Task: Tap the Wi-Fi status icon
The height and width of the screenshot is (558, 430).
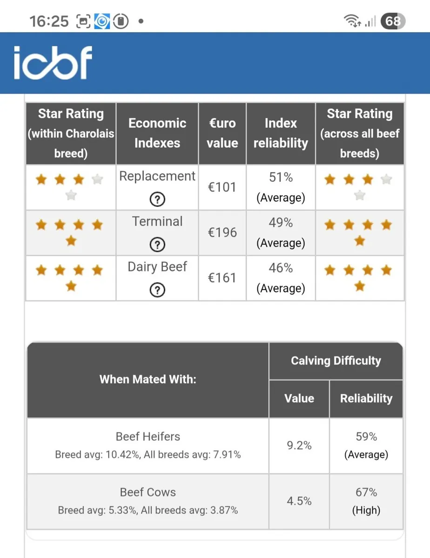Action: (x=352, y=21)
